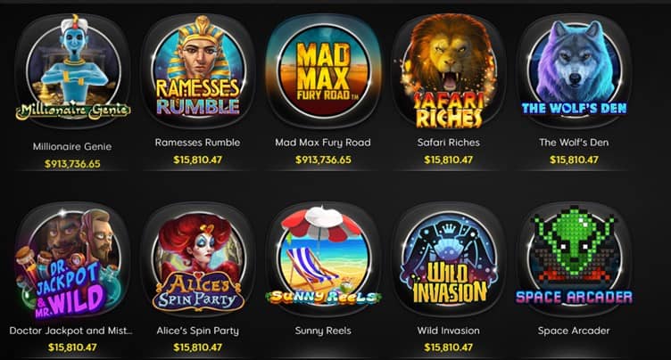Launch Alice's Spin Party icon
The image size is (671, 360).
198,259
